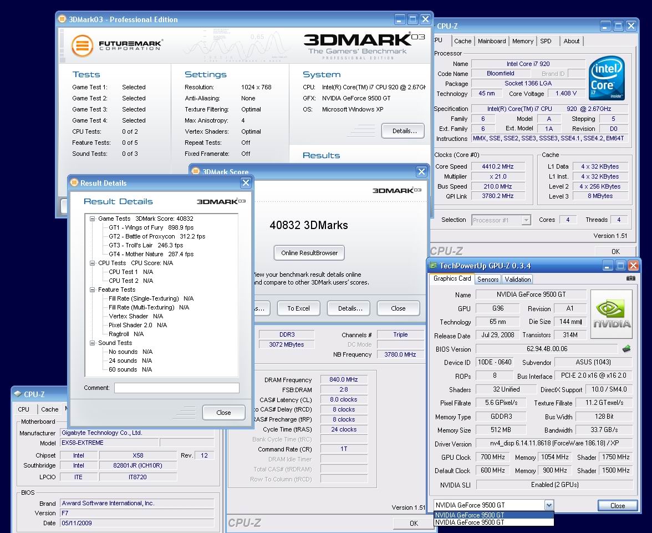Image resolution: width=652 pixels, height=533 pixels.
Task: Click the Close button in GPU-Z
Action: tap(618, 505)
